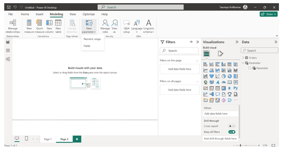Click the Save icon in title bar
The image size is (286, 151).
pyautogui.click(x=8, y=7)
